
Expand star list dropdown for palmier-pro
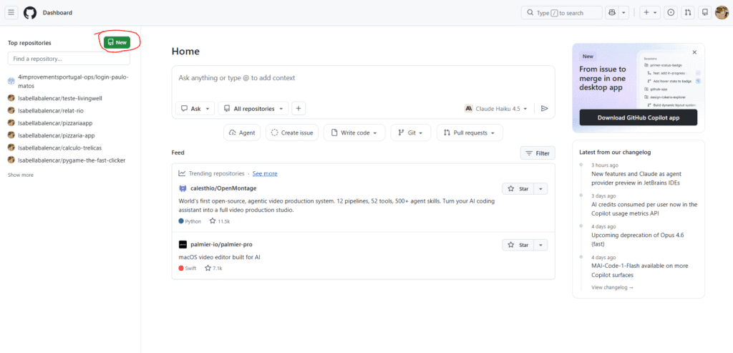[x=540, y=245]
